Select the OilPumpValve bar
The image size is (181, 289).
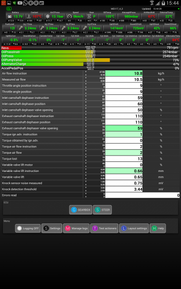coord(91,60)
